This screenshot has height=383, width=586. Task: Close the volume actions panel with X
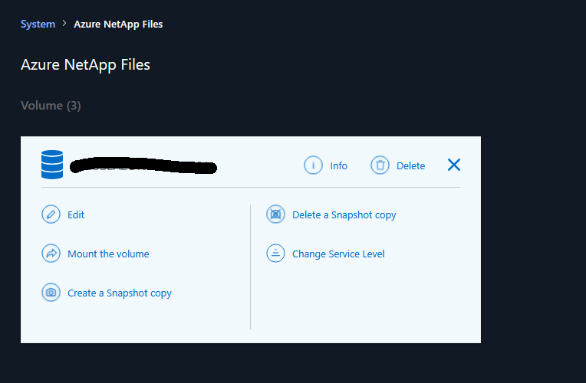(454, 165)
